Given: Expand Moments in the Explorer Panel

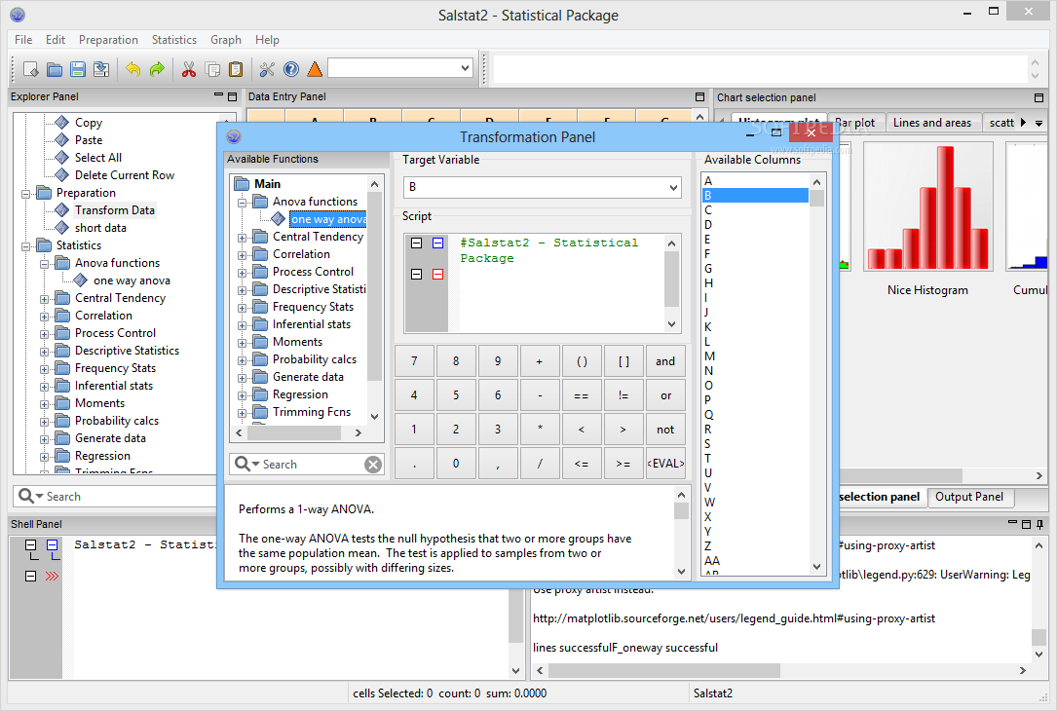Looking at the screenshot, I should (45, 403).
